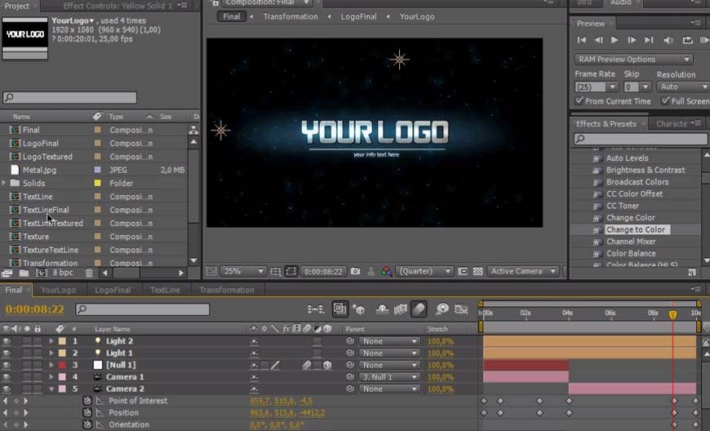Switch to LogoFinal timeline tab
The image size is (710, 431).
point(113,290)
